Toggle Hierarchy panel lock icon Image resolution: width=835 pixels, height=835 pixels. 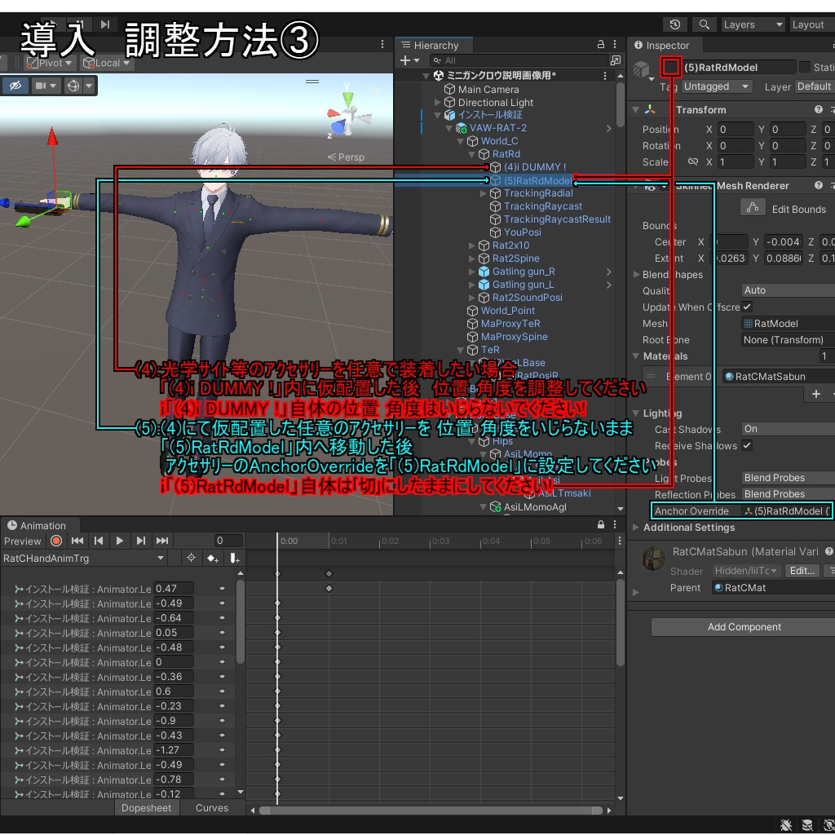pos(601,45)
